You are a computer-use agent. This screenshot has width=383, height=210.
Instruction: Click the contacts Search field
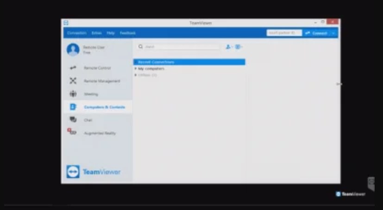[x=182, y=47]
